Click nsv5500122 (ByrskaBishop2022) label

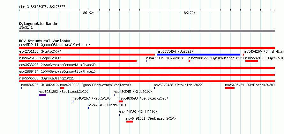click(216, 58)
